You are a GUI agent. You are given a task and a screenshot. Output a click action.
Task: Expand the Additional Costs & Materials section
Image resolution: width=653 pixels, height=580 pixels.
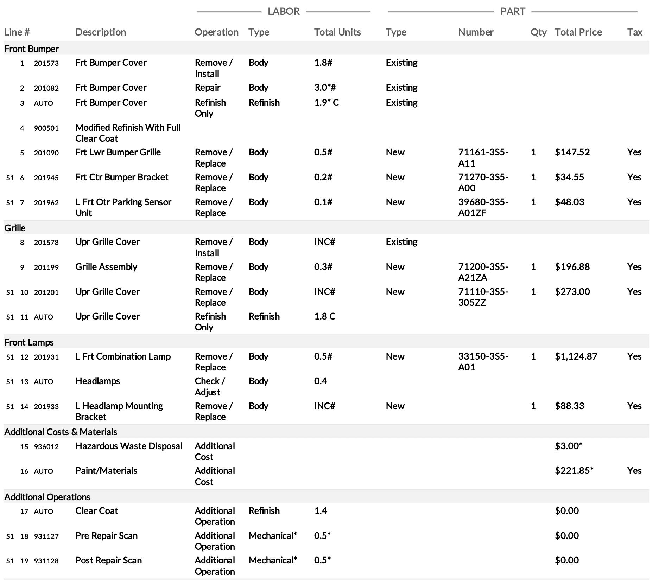[x=61, y=432]
